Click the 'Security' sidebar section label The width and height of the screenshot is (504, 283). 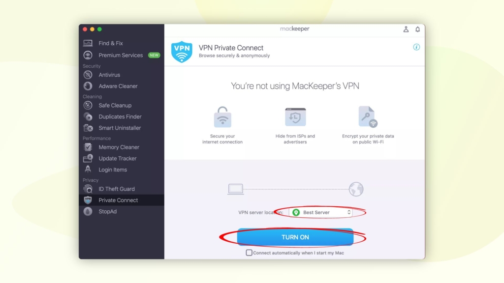click(x=92, y=66)
